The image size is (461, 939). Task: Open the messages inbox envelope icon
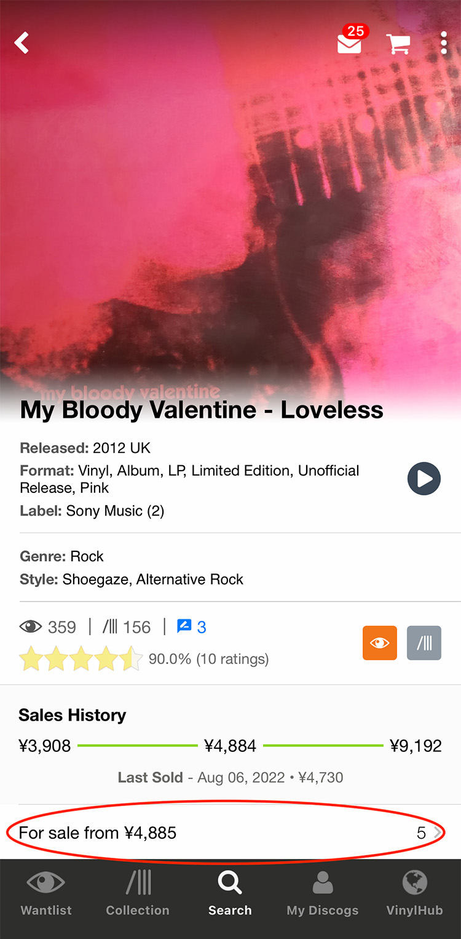pyautogui.click(x=350, y=43)
